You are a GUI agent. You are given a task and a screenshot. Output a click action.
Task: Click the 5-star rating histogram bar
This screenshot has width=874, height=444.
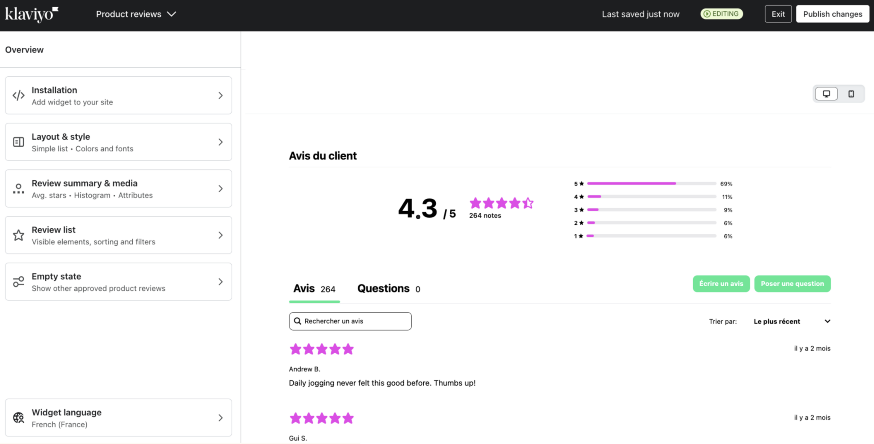pyautogui.click(x=632, y=183)
